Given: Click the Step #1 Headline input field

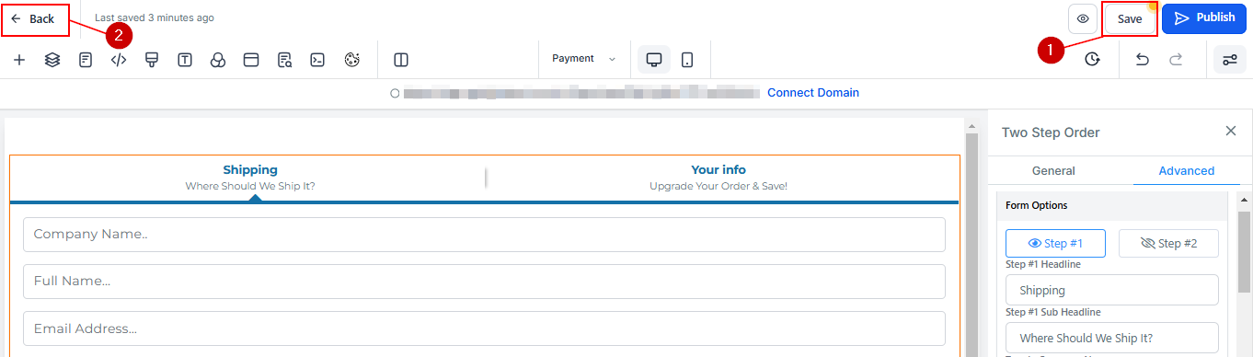Looking at the screenshot, I should click(x=1111, y=290).
